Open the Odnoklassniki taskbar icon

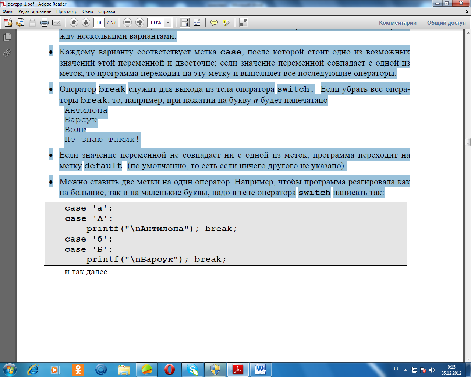pyautogui.click(x=78, y=369)
